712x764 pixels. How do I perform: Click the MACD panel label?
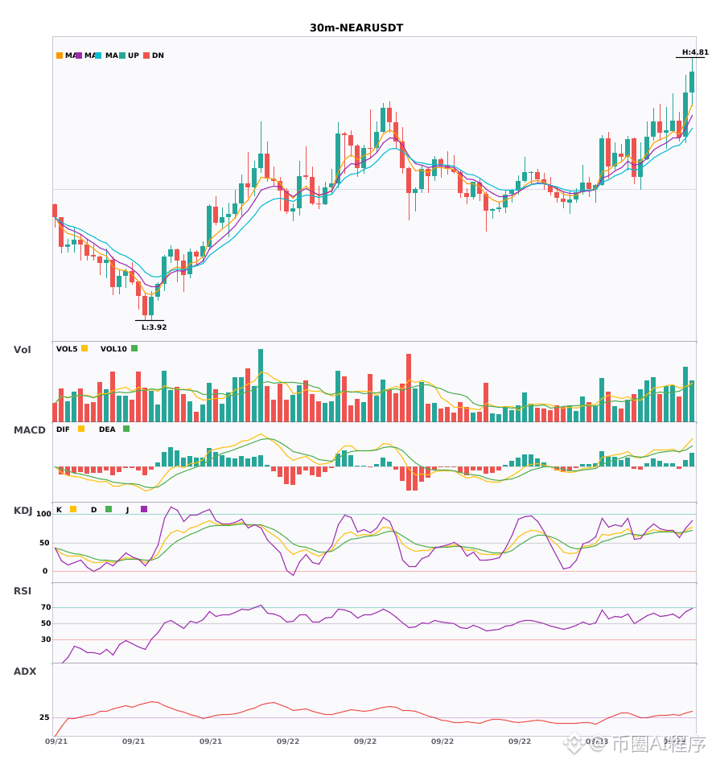pyautogui.click(x=29, y=429)
